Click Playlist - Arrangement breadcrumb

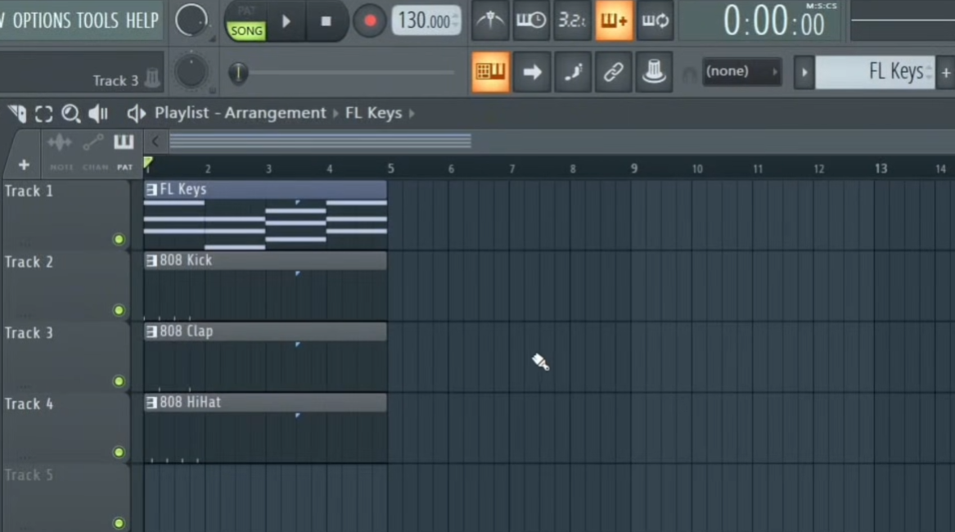tap(241, 113)
